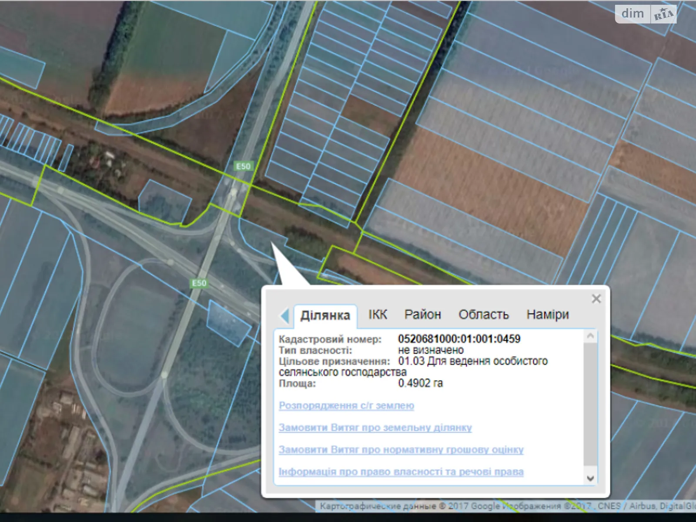Viewport: 696px width, 522px height.
Task: Click the upper E50 road marker
Action: click(243, 166)
